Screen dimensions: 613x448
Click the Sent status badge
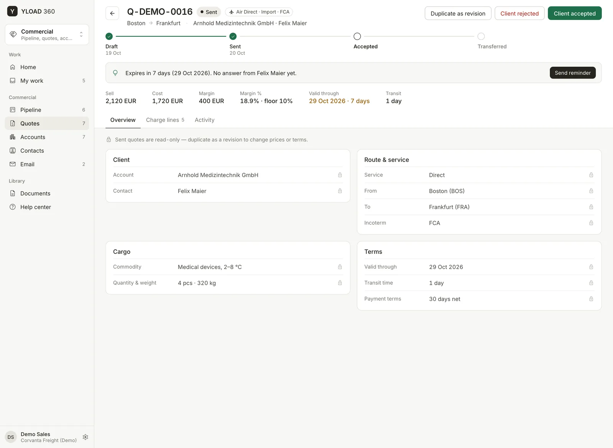(x=209, y=12)
